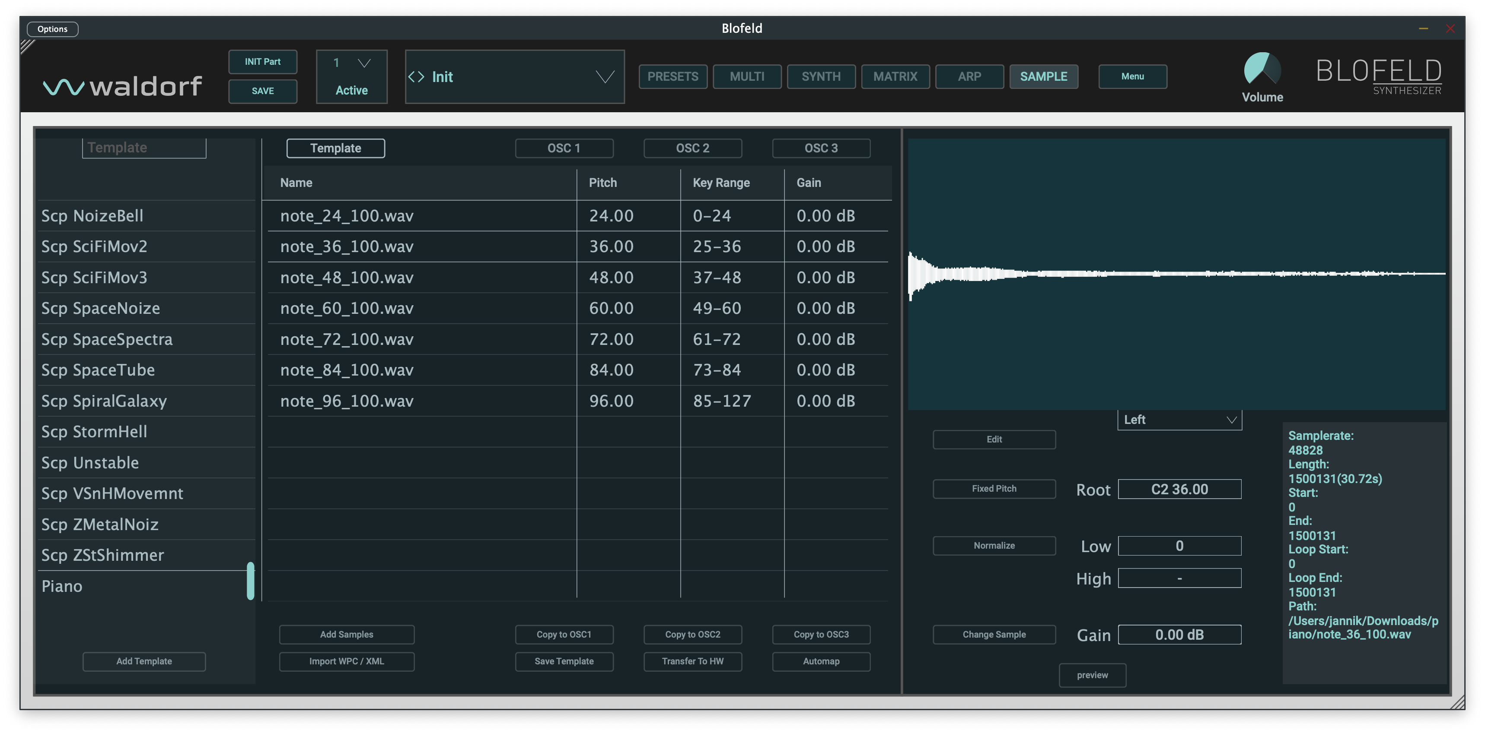1485x733 pixels.
Task: Click the Root note field showing C2 36.00
Action: tap(1179, 489)
